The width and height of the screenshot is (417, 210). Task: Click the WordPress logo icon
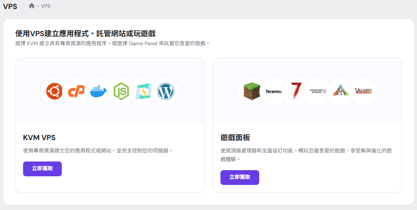point(166,91)
